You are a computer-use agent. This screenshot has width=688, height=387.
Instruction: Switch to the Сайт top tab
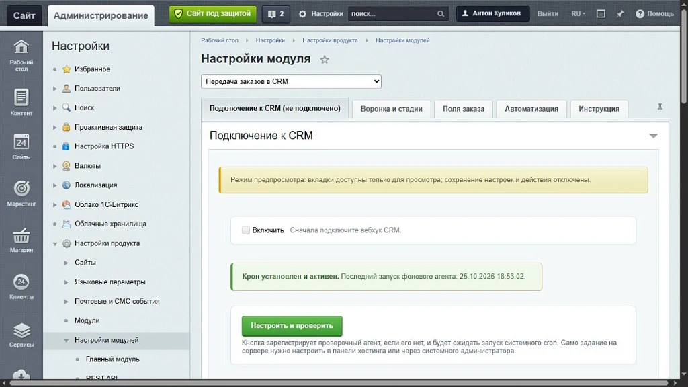24,16
